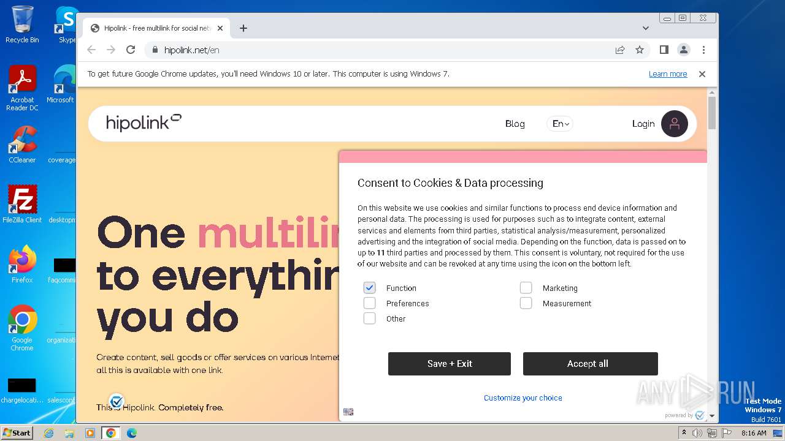Share this page via the address bar icon
The width and height of the screenshot is (785, 441).
click(x=620, y=50)
